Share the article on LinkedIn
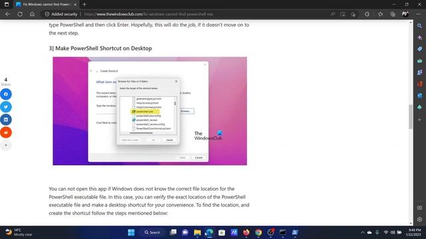The width and height of the screenshot is (426, 239). 6,119
